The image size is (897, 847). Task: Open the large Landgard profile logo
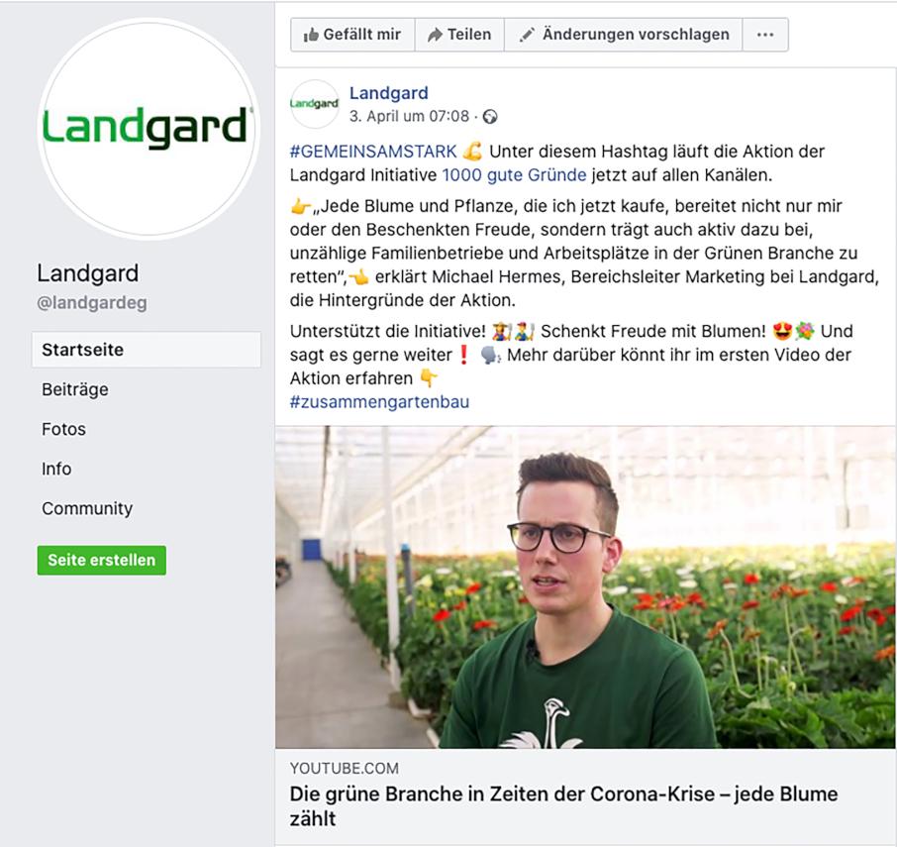149,128
